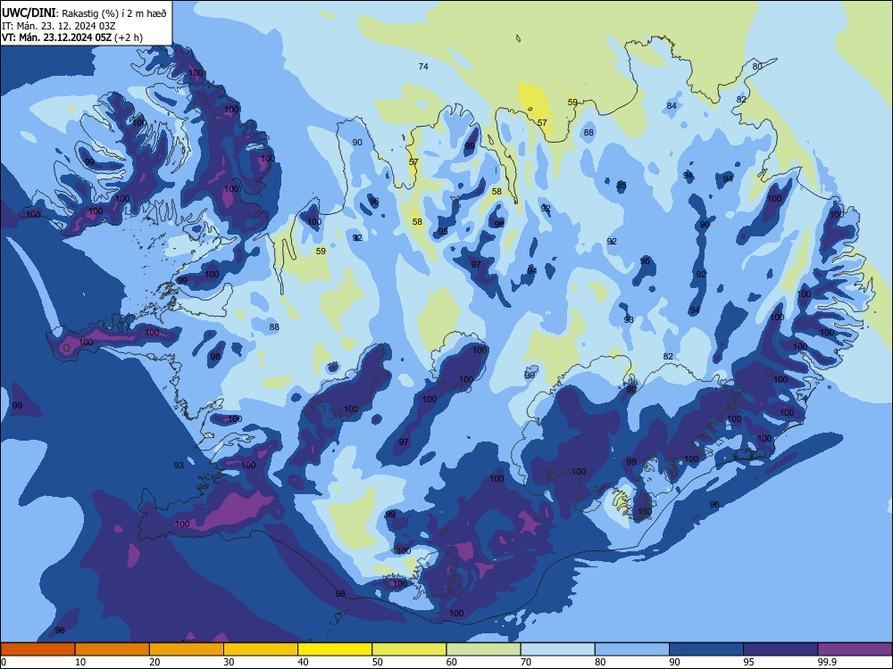Screen dimensions: 893x669
Task: Click the legend tick label '40'
Action: pyautogui.click(x=303, y=662)
